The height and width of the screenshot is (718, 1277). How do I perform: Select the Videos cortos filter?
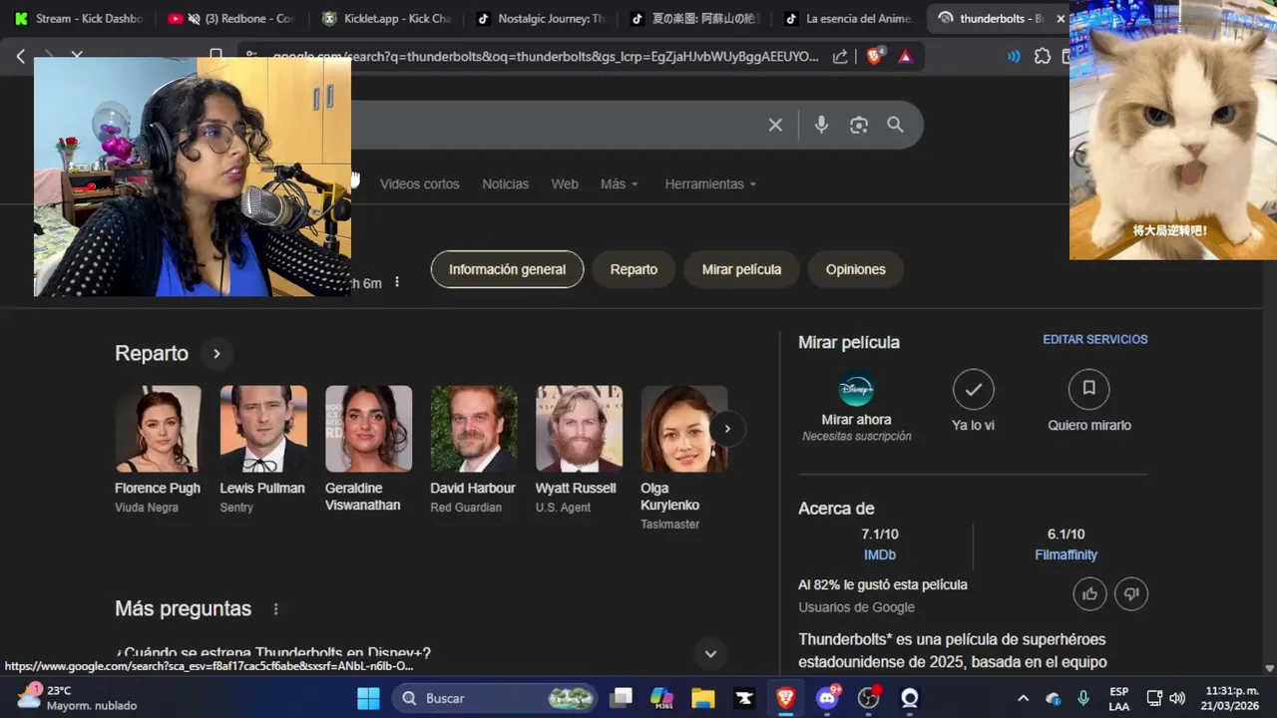420,184
